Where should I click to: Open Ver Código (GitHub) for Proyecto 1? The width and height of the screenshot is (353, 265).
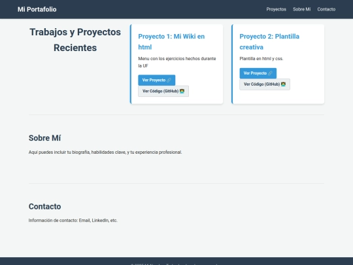click(163, 91)
